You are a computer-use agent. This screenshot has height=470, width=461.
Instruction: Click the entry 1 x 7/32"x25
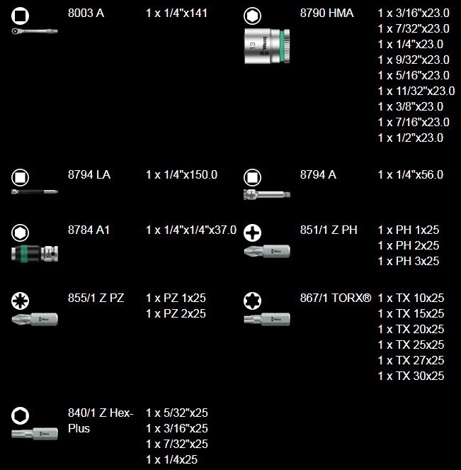177,444
